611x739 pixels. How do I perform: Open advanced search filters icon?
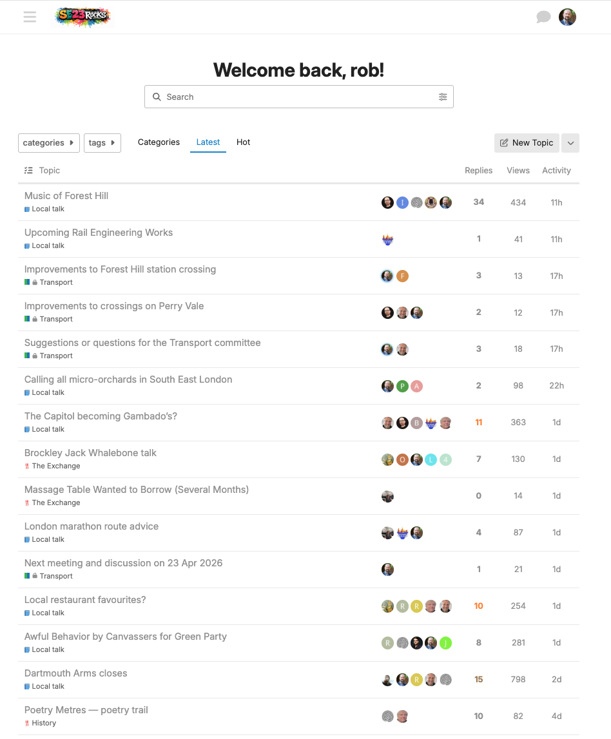[443, 97]
